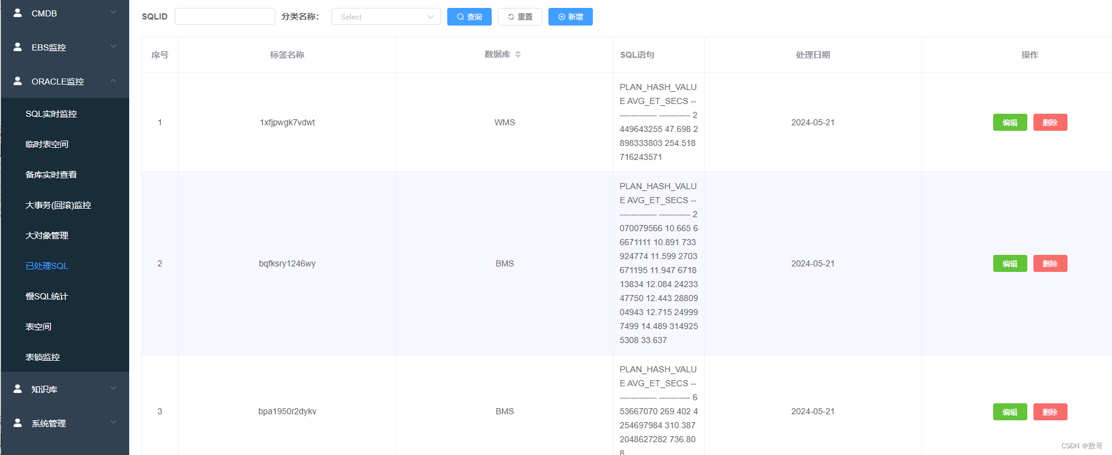Click the CMDB user icon
The image size is (1112, 455).
click(x=18, y=13)
